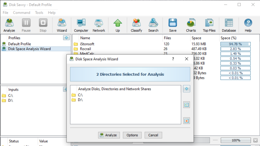The width and height of the screenshot is (260, 146).
Task: Open the Help toolbar icon
Action: pyautogui.click(x=248, y=25)
